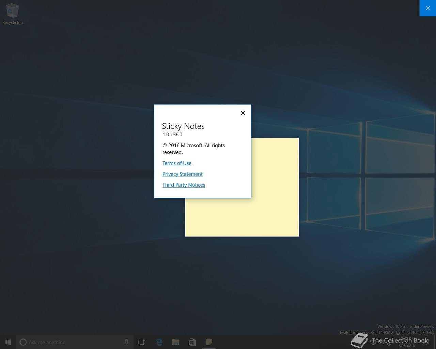Open the Privacy Statement link

182,174
